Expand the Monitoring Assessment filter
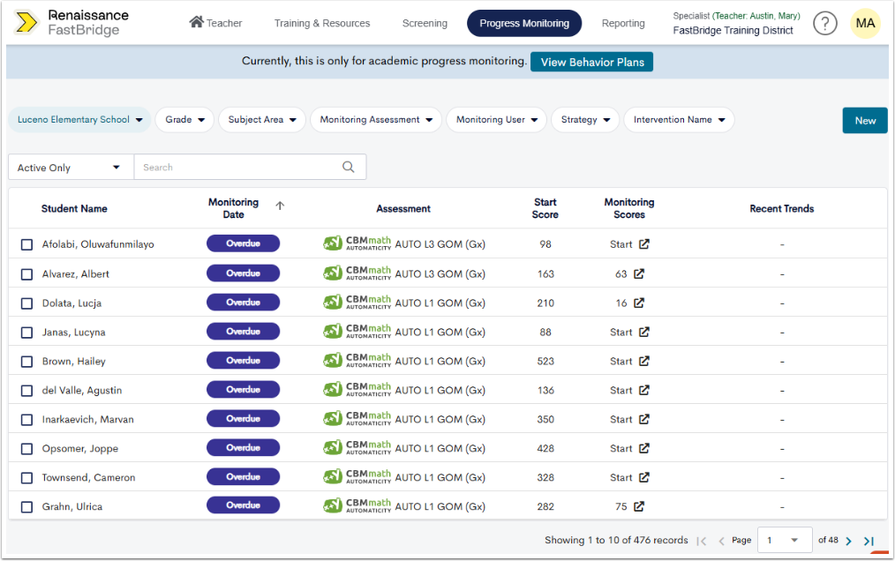Image resolution: width=895 pixels, height=561 pixels. point(376,120)
